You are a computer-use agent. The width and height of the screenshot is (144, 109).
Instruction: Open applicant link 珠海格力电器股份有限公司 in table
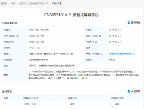tap(121, 54)
